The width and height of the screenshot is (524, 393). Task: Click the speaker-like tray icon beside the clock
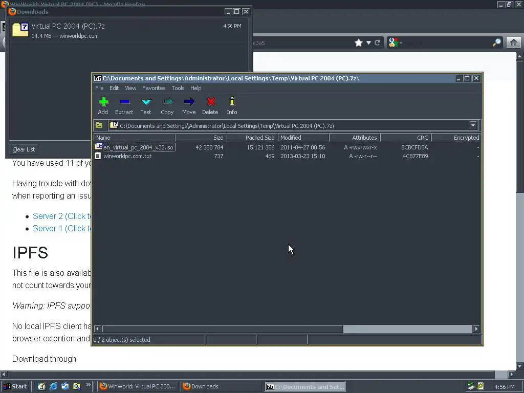(480, 386)
